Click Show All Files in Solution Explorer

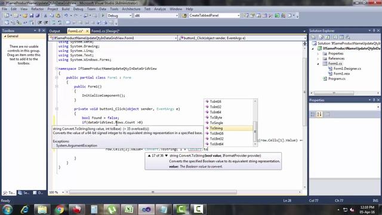point(321,37)
